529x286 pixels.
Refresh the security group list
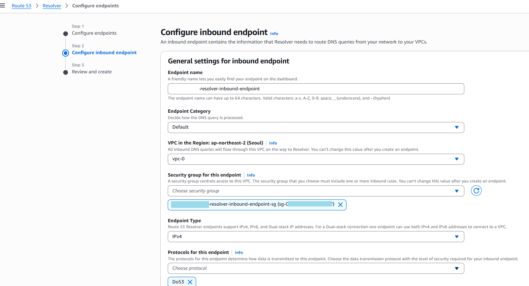(476, 191)
